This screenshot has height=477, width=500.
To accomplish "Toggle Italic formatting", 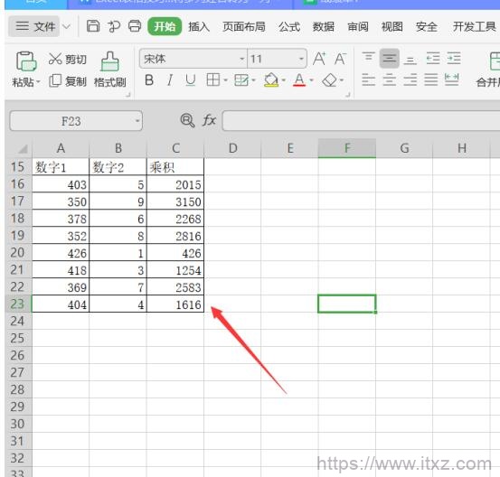I will [x=170, y=80].
